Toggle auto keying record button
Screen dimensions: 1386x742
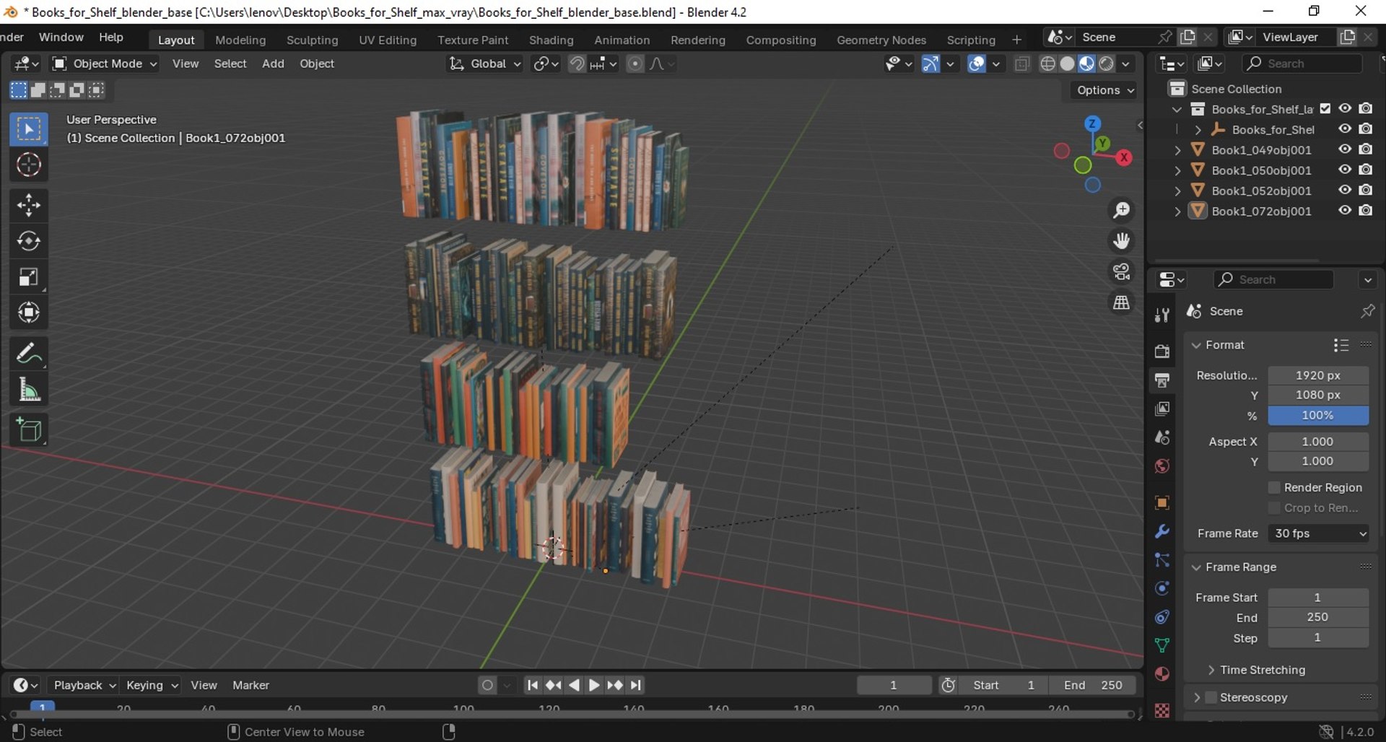[488, 685]
